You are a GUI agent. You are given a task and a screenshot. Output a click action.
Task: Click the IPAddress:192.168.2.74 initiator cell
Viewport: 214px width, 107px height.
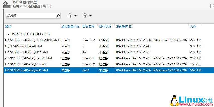coord(133,46)
